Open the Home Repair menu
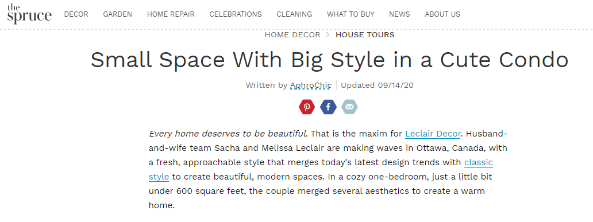This screenshot has height=222, width=593. [171, 14]
